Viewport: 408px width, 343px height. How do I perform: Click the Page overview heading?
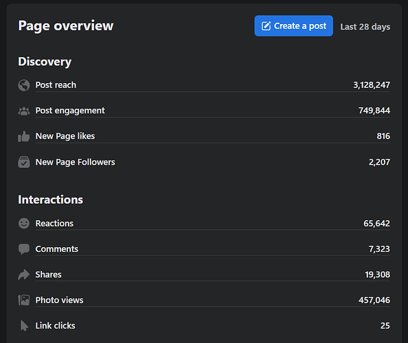(x=66, y=26)
